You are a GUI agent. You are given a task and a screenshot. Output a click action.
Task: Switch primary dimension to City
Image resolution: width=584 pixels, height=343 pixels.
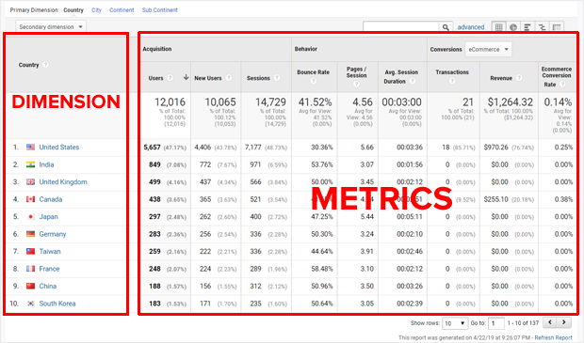pos(96,10)
